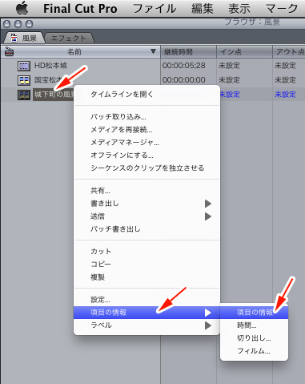Open the Final Cut Pro application menu
Screen dimensions: 305x384
pos(80,9)
